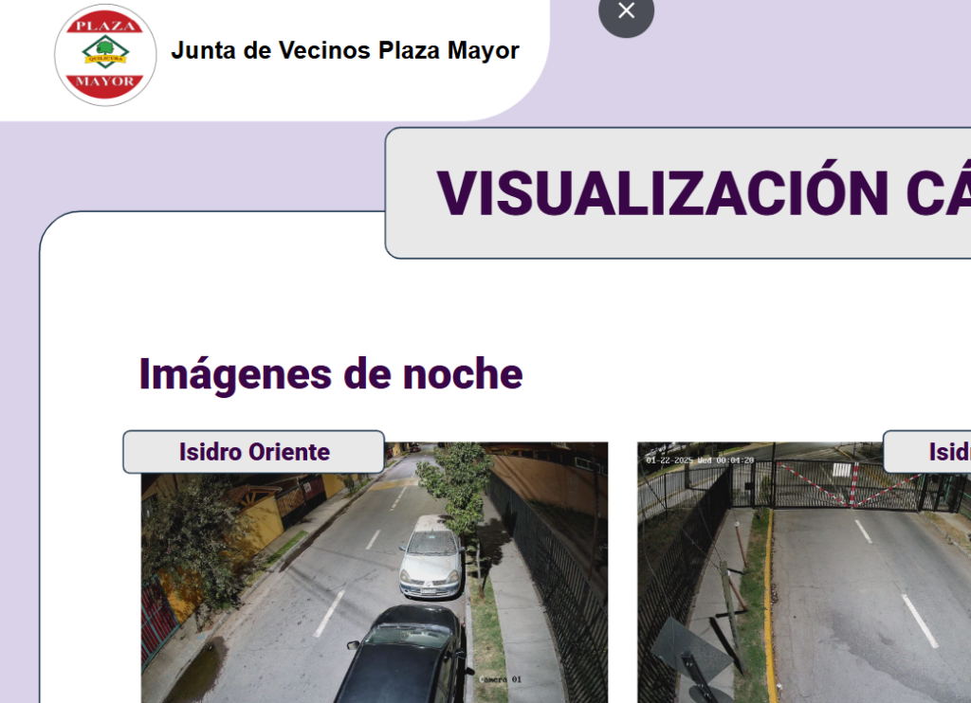The height and width of the screenshot is (703, 971).
Task: Click the Plaza Mayor circular logo
Action: coord(105,54)
